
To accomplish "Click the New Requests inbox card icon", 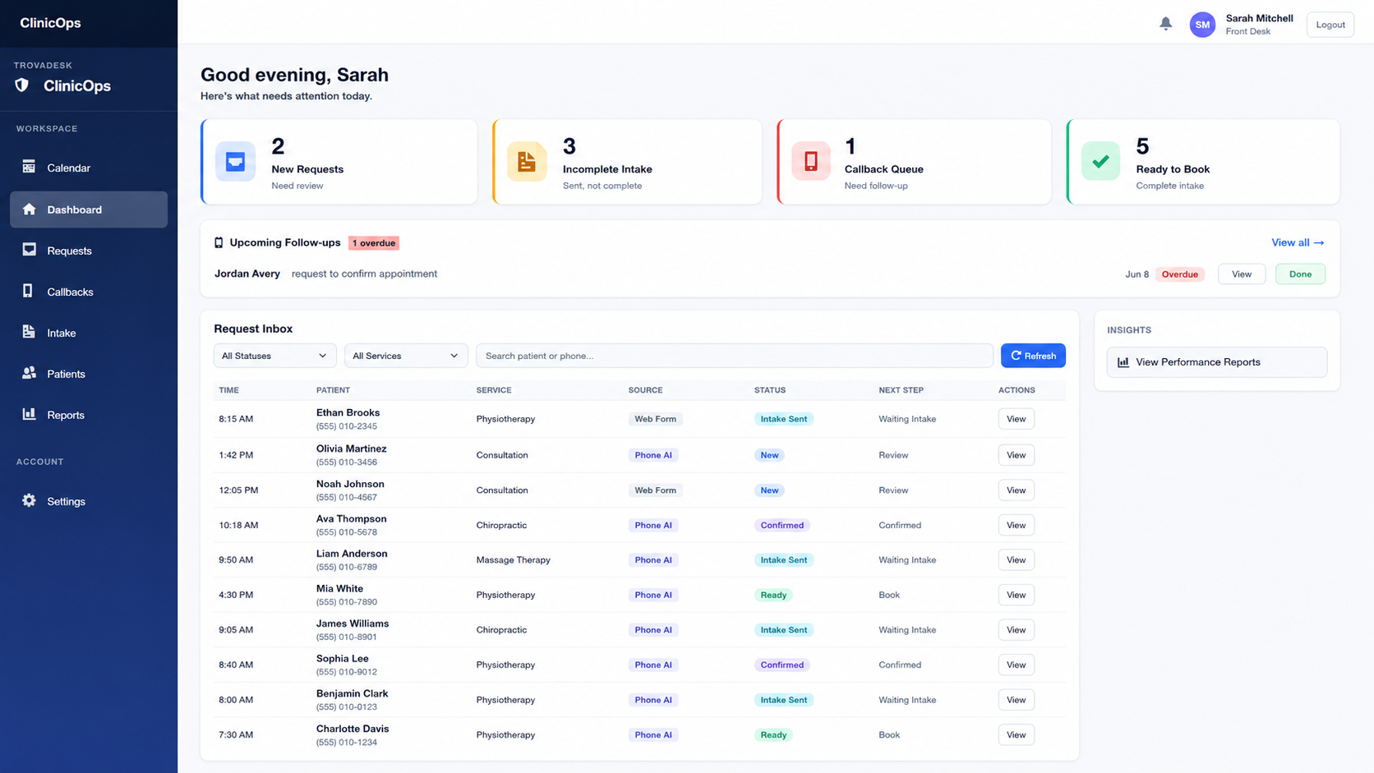I will point(235,161).
